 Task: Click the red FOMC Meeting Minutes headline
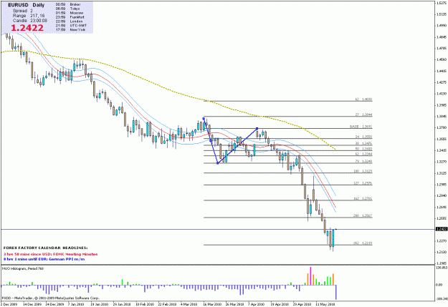pos(51,254)
